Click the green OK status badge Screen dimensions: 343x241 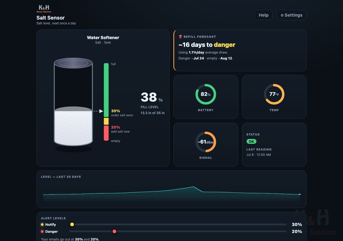coord(251,141)
